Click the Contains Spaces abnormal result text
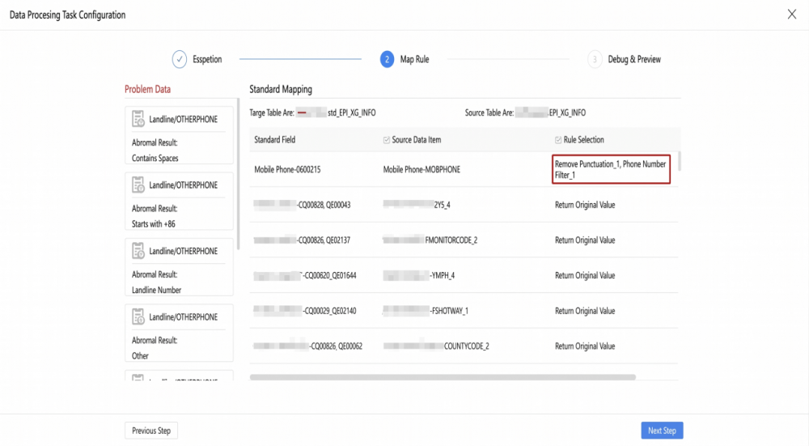The height and width of the screenshot is (446, 809). pyautogui.click(x=155, y=159)
